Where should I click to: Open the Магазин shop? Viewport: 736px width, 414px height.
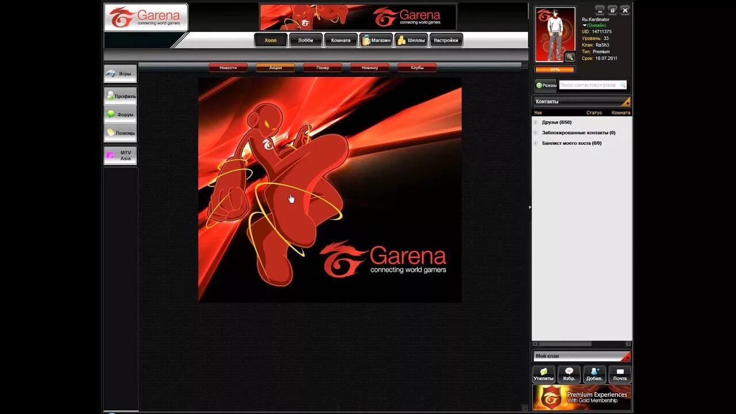coord(376,40)
